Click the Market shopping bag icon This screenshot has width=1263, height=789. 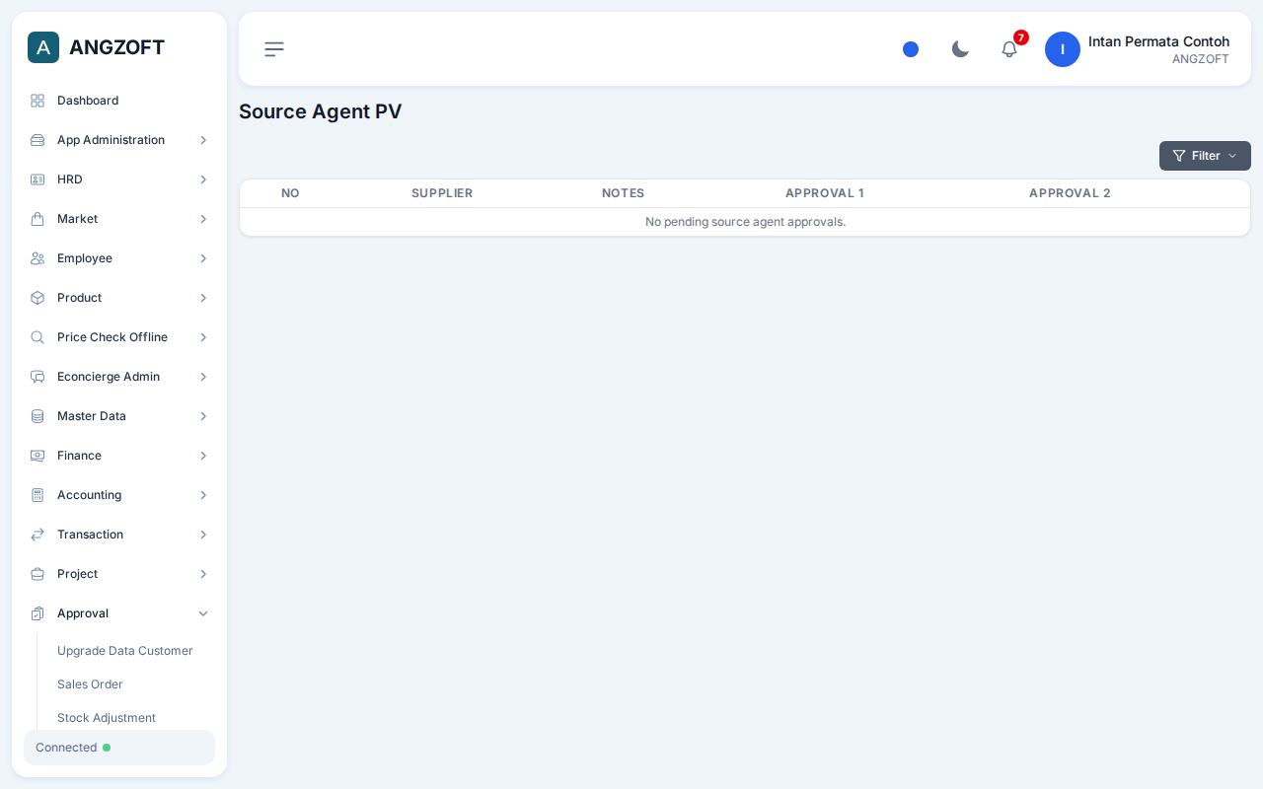[x=37, y=219]
